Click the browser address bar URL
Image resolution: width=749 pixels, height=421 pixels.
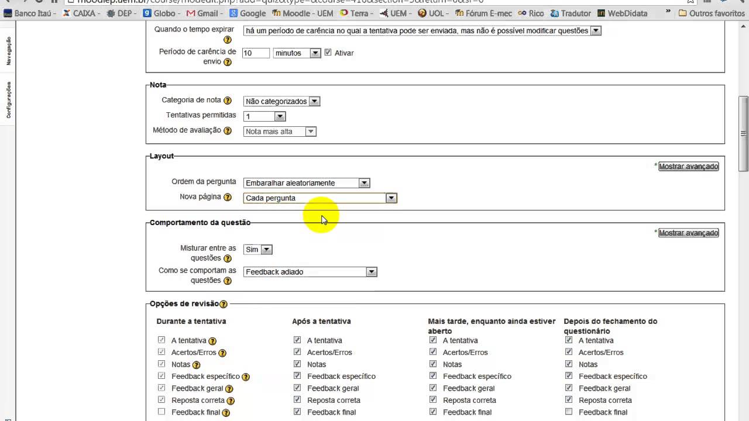(281, 1)
